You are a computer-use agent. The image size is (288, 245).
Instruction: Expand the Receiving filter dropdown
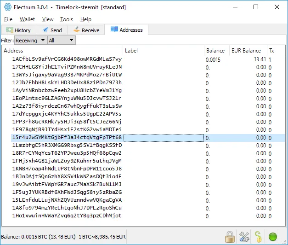[x=30, y=41]
